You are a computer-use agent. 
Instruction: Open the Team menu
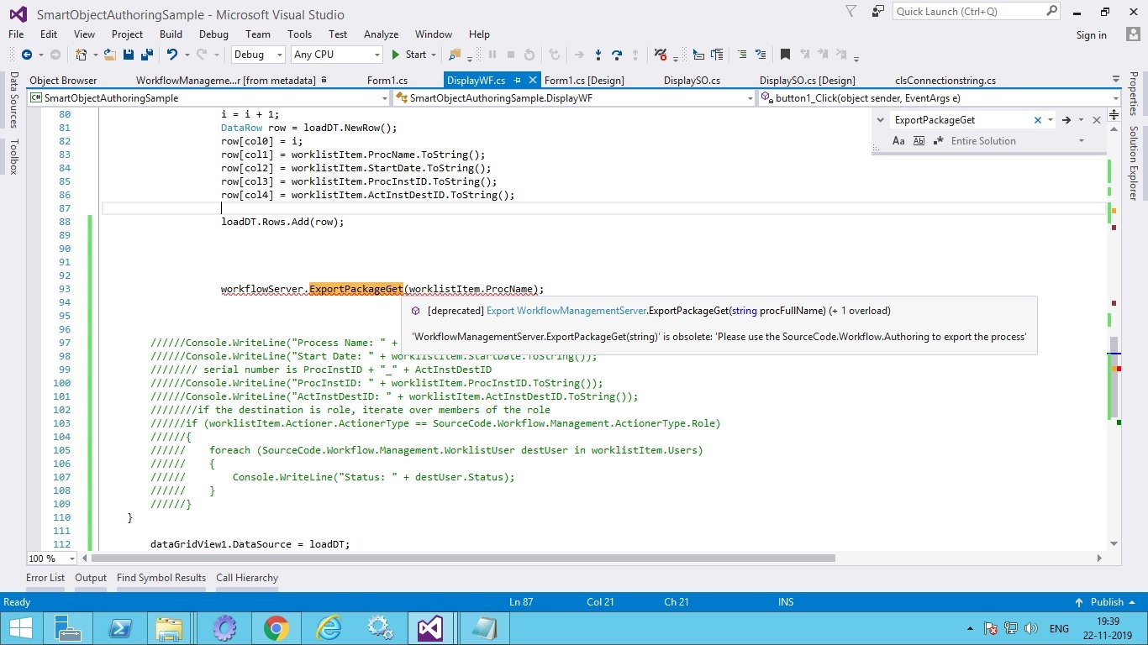pyautogui.click(x=258, y=34)
